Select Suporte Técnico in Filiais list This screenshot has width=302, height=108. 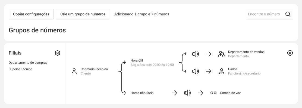coord(20,69)
